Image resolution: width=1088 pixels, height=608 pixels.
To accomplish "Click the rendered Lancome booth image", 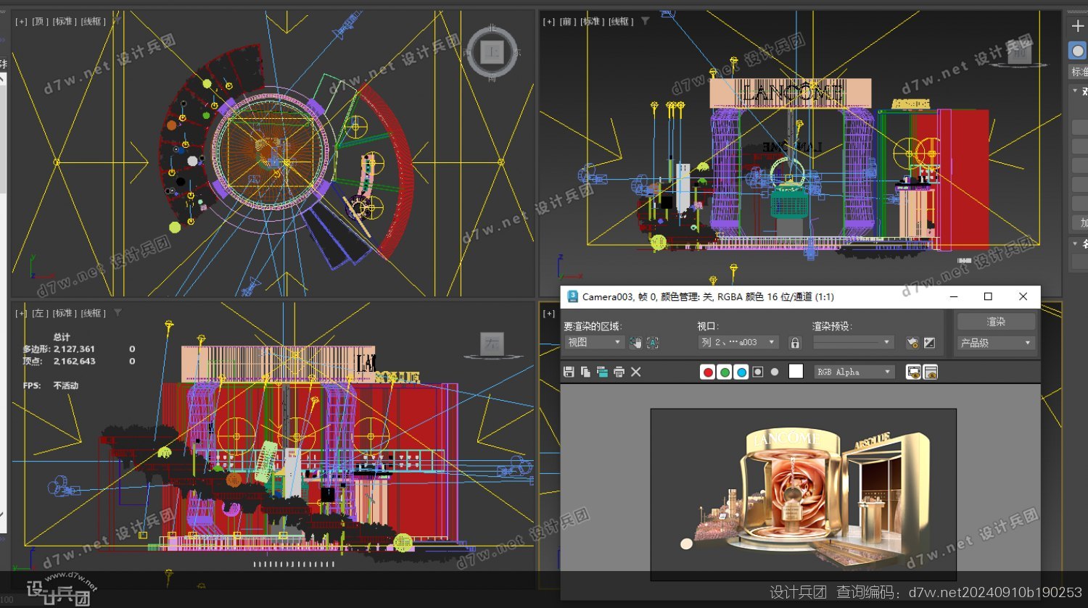I will tap(803, 494).
